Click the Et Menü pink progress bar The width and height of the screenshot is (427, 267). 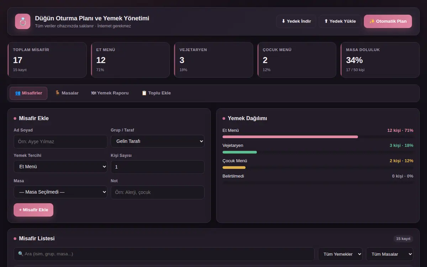(x=290, y=137)
